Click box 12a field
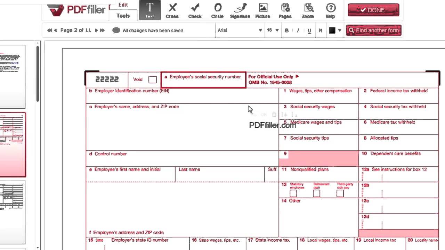This screenshot has width=445, height=250. pos(399,174)
